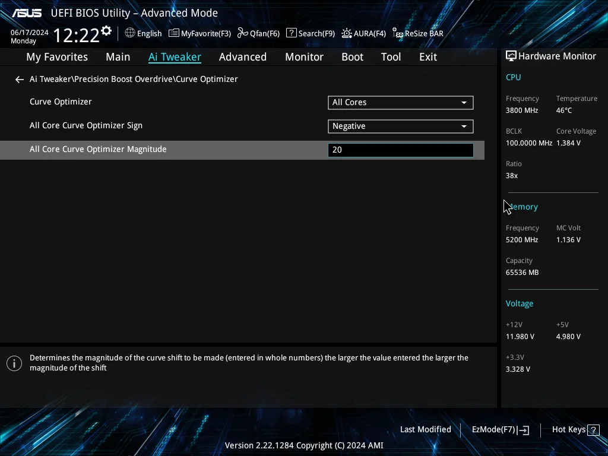Open the AURA lighting icon
Viewport: 608px width, 456px height.
pyautogui.click(x=346, y=33)
